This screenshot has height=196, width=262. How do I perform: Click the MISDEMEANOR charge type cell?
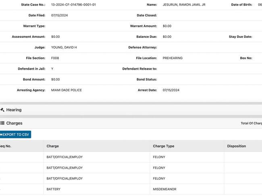(164, 189)
